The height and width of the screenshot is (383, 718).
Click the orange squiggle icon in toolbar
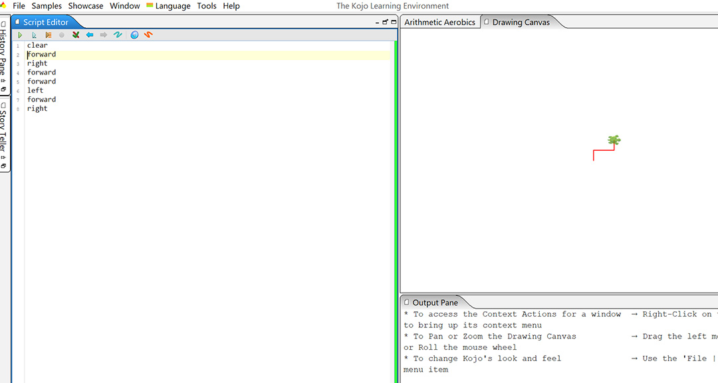(x=148, y=35)
